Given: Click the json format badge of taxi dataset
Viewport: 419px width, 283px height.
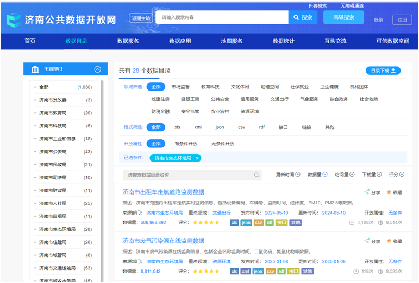Looking at the screenshot, I should coord(246,222).
